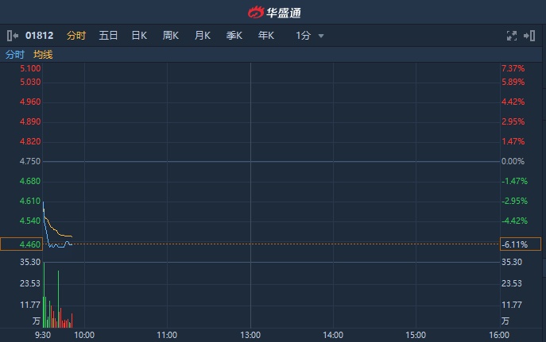Click the left 23.53 volume label

pos(30,283)
